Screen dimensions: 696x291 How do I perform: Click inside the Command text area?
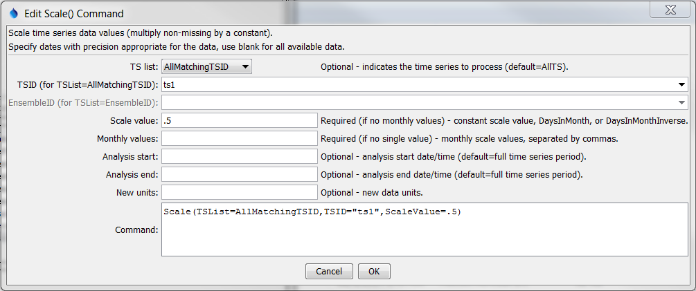pyautogui.click(x=424, y=229)
